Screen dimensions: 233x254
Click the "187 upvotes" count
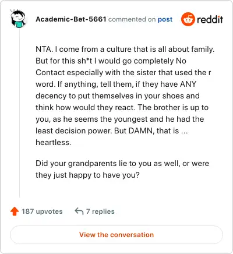coord(42,211)
